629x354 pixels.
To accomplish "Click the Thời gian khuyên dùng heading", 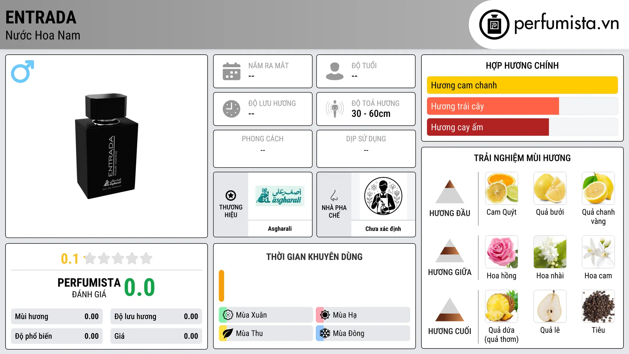I will 314,257.
